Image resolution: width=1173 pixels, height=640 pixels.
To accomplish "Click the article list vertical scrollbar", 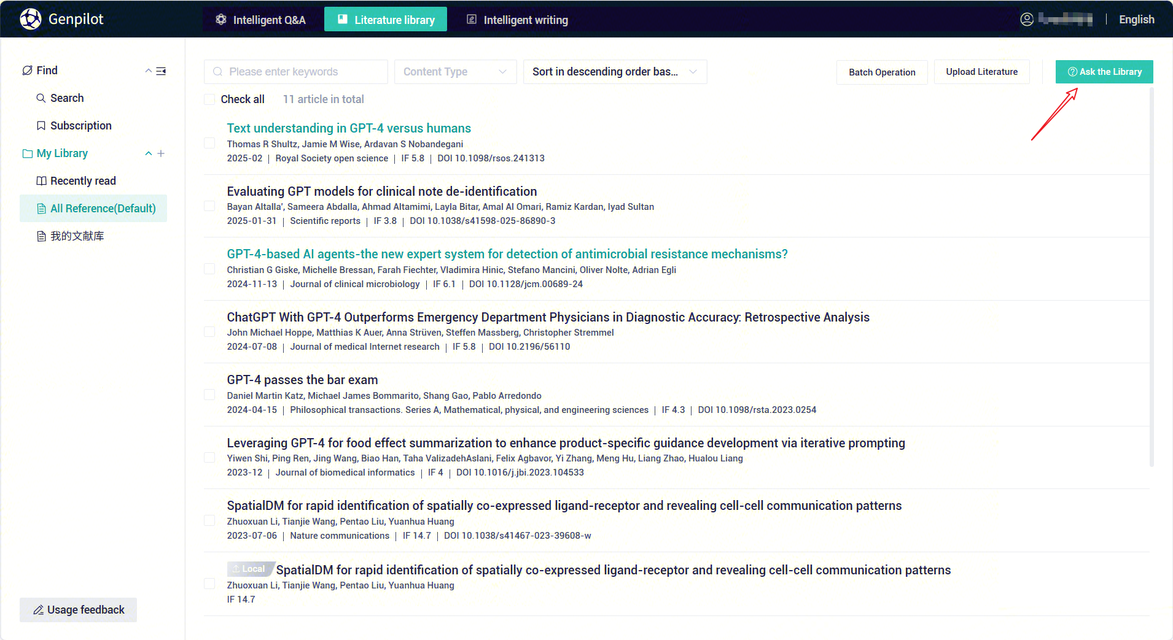I will [x=1152, y=276].
